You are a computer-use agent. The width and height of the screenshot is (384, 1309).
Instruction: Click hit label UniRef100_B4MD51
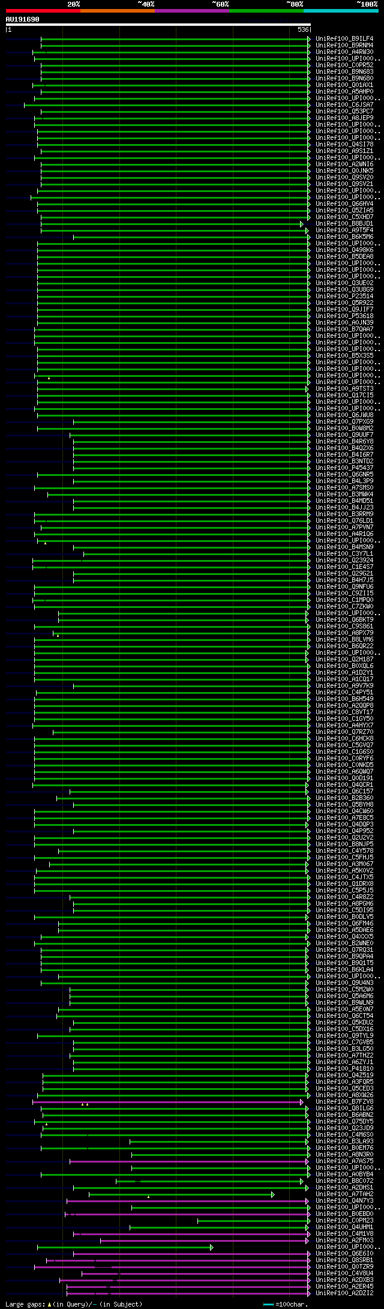(344, 501)
